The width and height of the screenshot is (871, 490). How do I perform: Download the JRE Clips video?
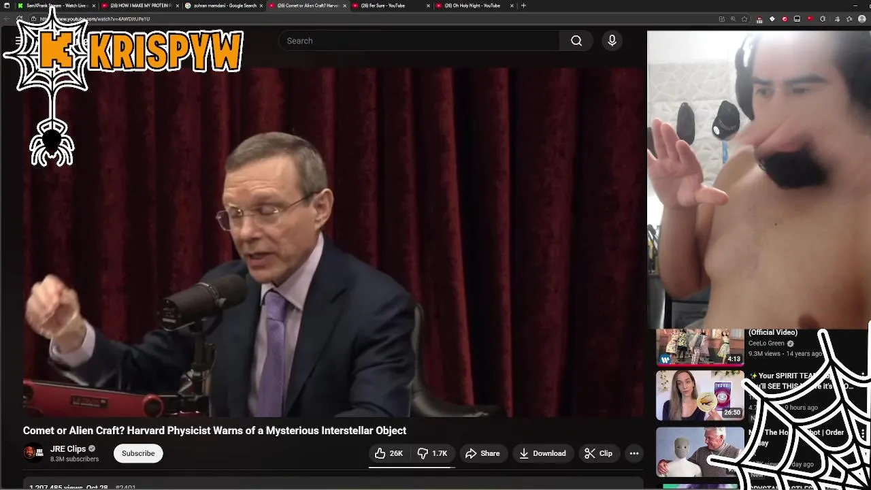[542, 453]
